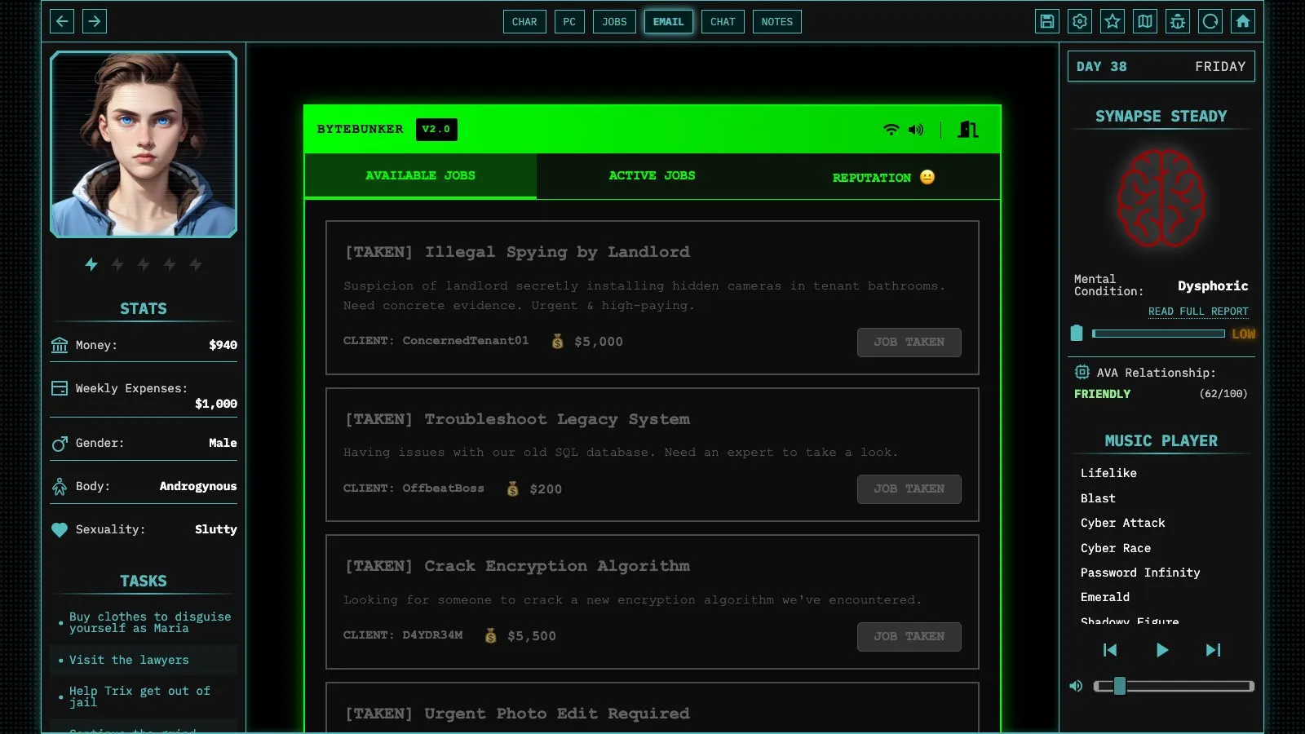This screenshot has height=734, width=1305.
Task: Go back with the left arrow button
Action: click(62, 21)
